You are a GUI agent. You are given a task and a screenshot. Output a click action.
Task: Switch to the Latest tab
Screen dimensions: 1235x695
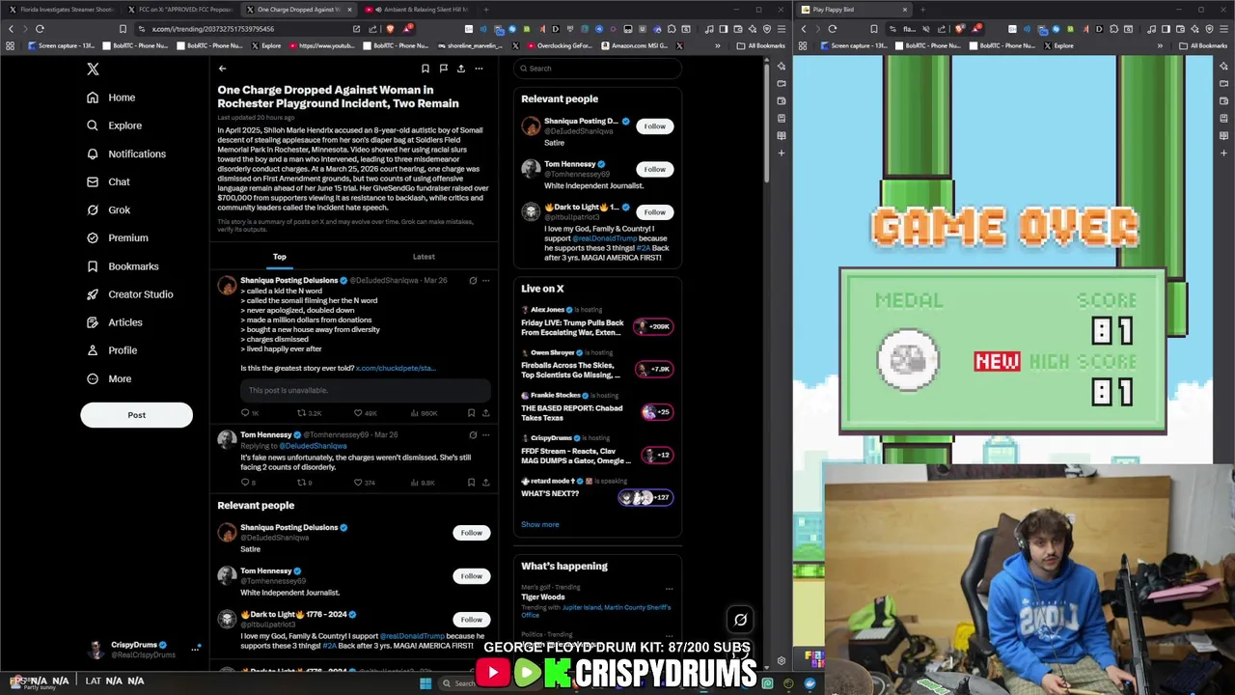tap(424, 257)
